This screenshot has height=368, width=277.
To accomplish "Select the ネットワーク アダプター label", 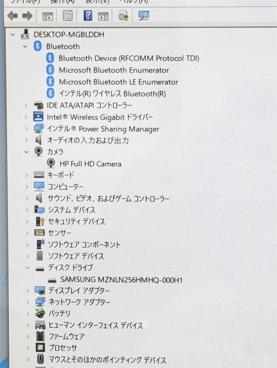I will [79, 302].
